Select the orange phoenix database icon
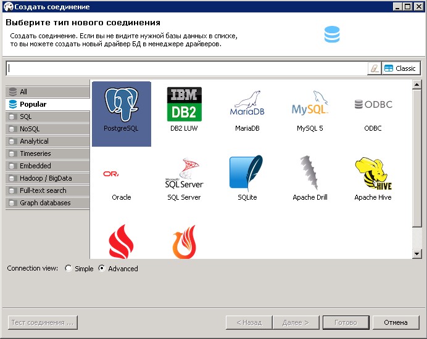 (x=184, y=242)
